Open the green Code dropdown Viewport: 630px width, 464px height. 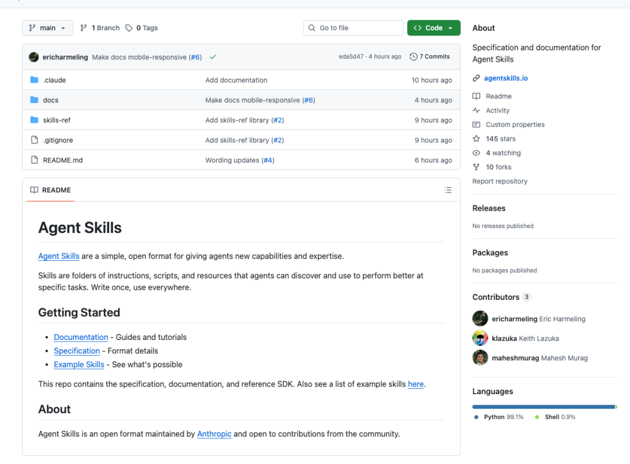coord(433,28)
